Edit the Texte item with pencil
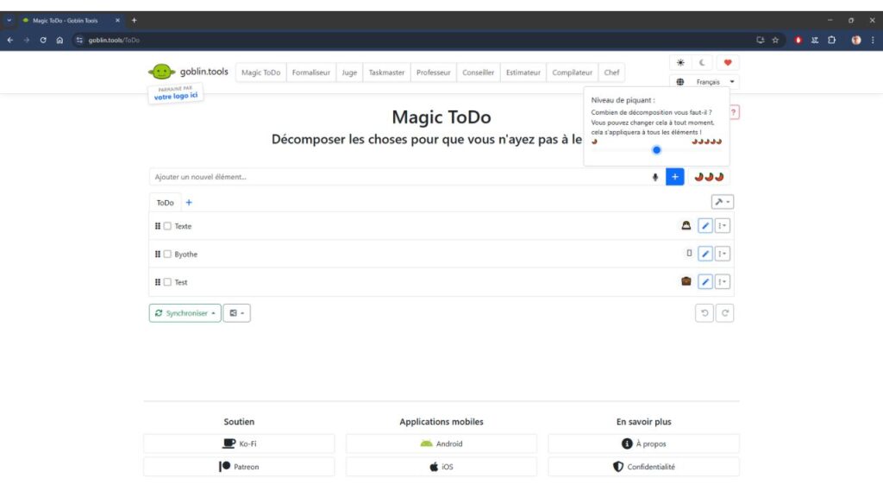This screenshot has width=883, height=497. 705,225
